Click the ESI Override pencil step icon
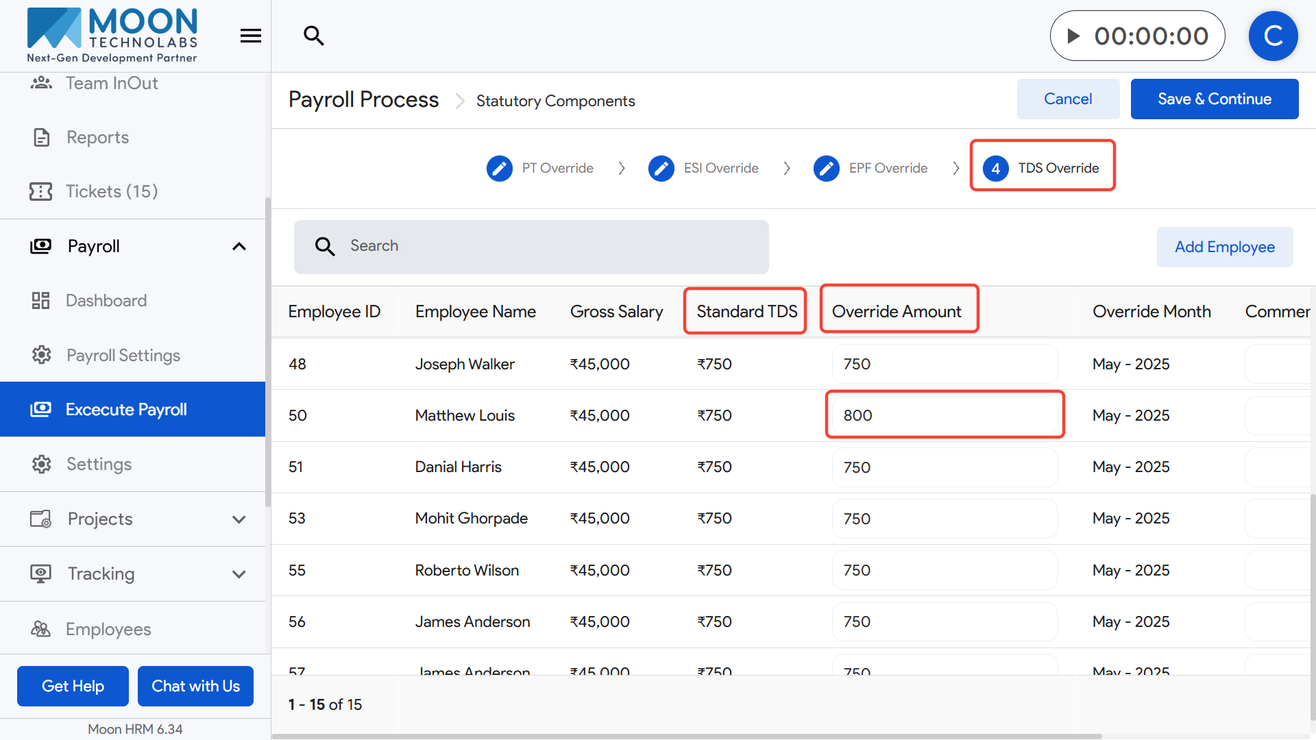This screenshot has width=1316, height=740. [661, 169]
